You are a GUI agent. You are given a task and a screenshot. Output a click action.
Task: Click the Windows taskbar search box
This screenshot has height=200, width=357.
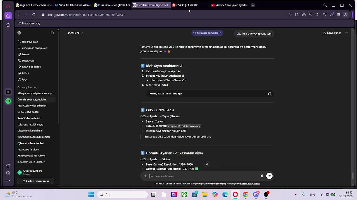point(122,194)
